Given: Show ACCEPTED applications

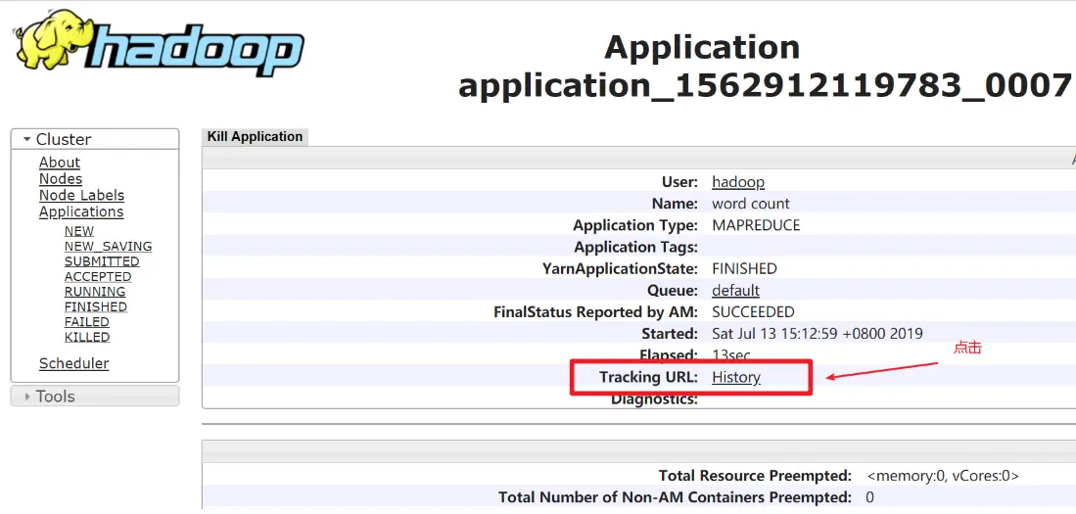Looking at the screenshot, I should 98,276.
